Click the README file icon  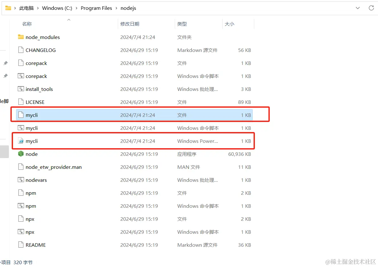coord(21,245)
